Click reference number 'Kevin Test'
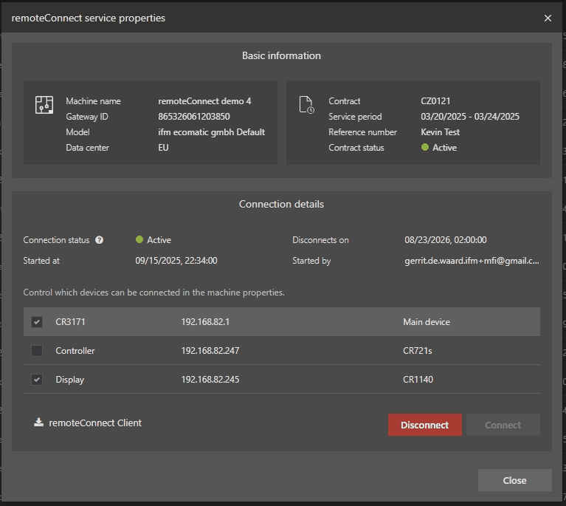566x506 pixels. point(440,132)
